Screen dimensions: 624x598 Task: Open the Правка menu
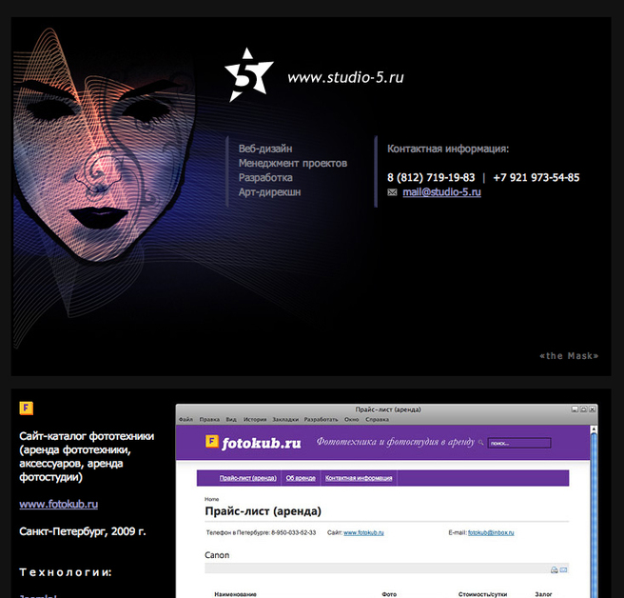209,420
